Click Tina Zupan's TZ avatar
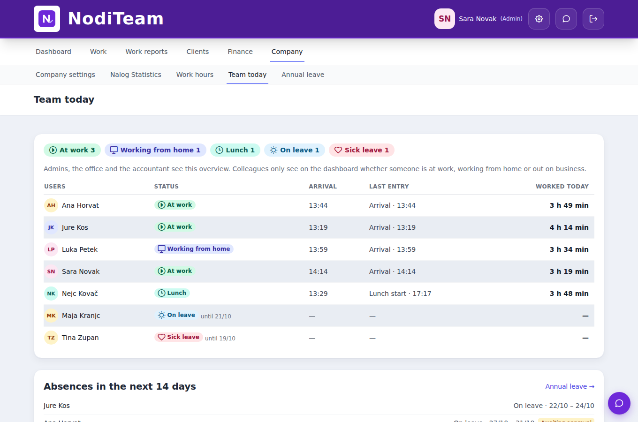Viewport: 638px width, 422px height. (51, 338)
